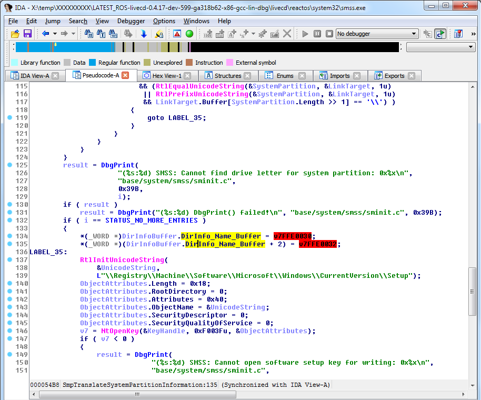The height and width of the screenshot is (400, 481).
Task: Click the Search text binoculars icon
Action: click(101, 34)
